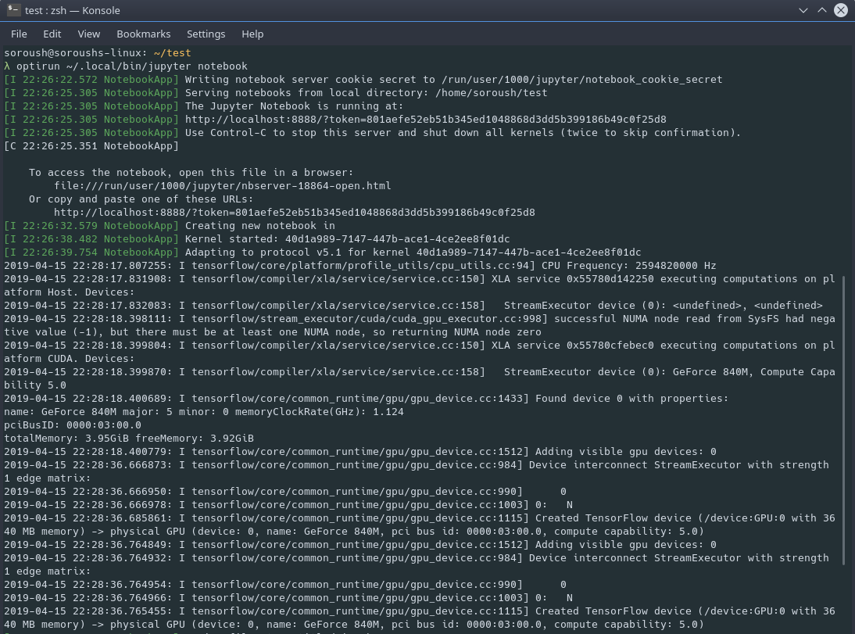Image resolution: width=855 pixels, height=634 pixels.
Task: Click 'totalMemory: 3.95GiB freeMemory: 3.92GiB' line
Action: (x=129, y=438)
